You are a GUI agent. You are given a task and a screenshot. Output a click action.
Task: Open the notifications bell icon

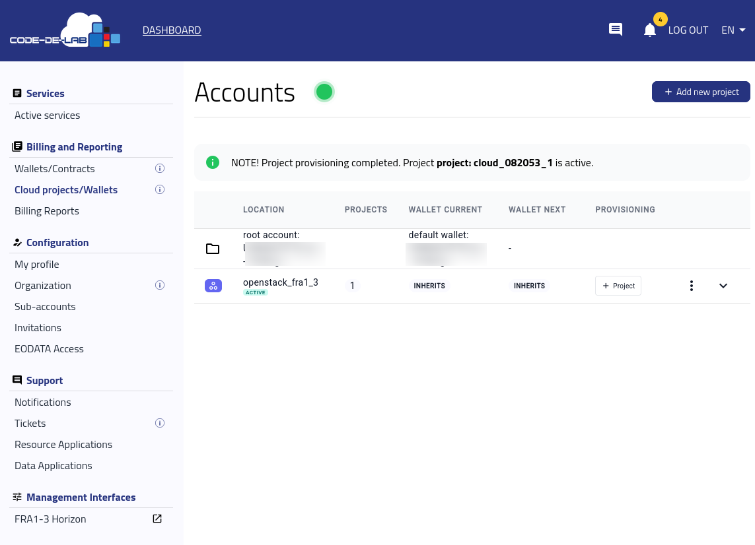649,30
